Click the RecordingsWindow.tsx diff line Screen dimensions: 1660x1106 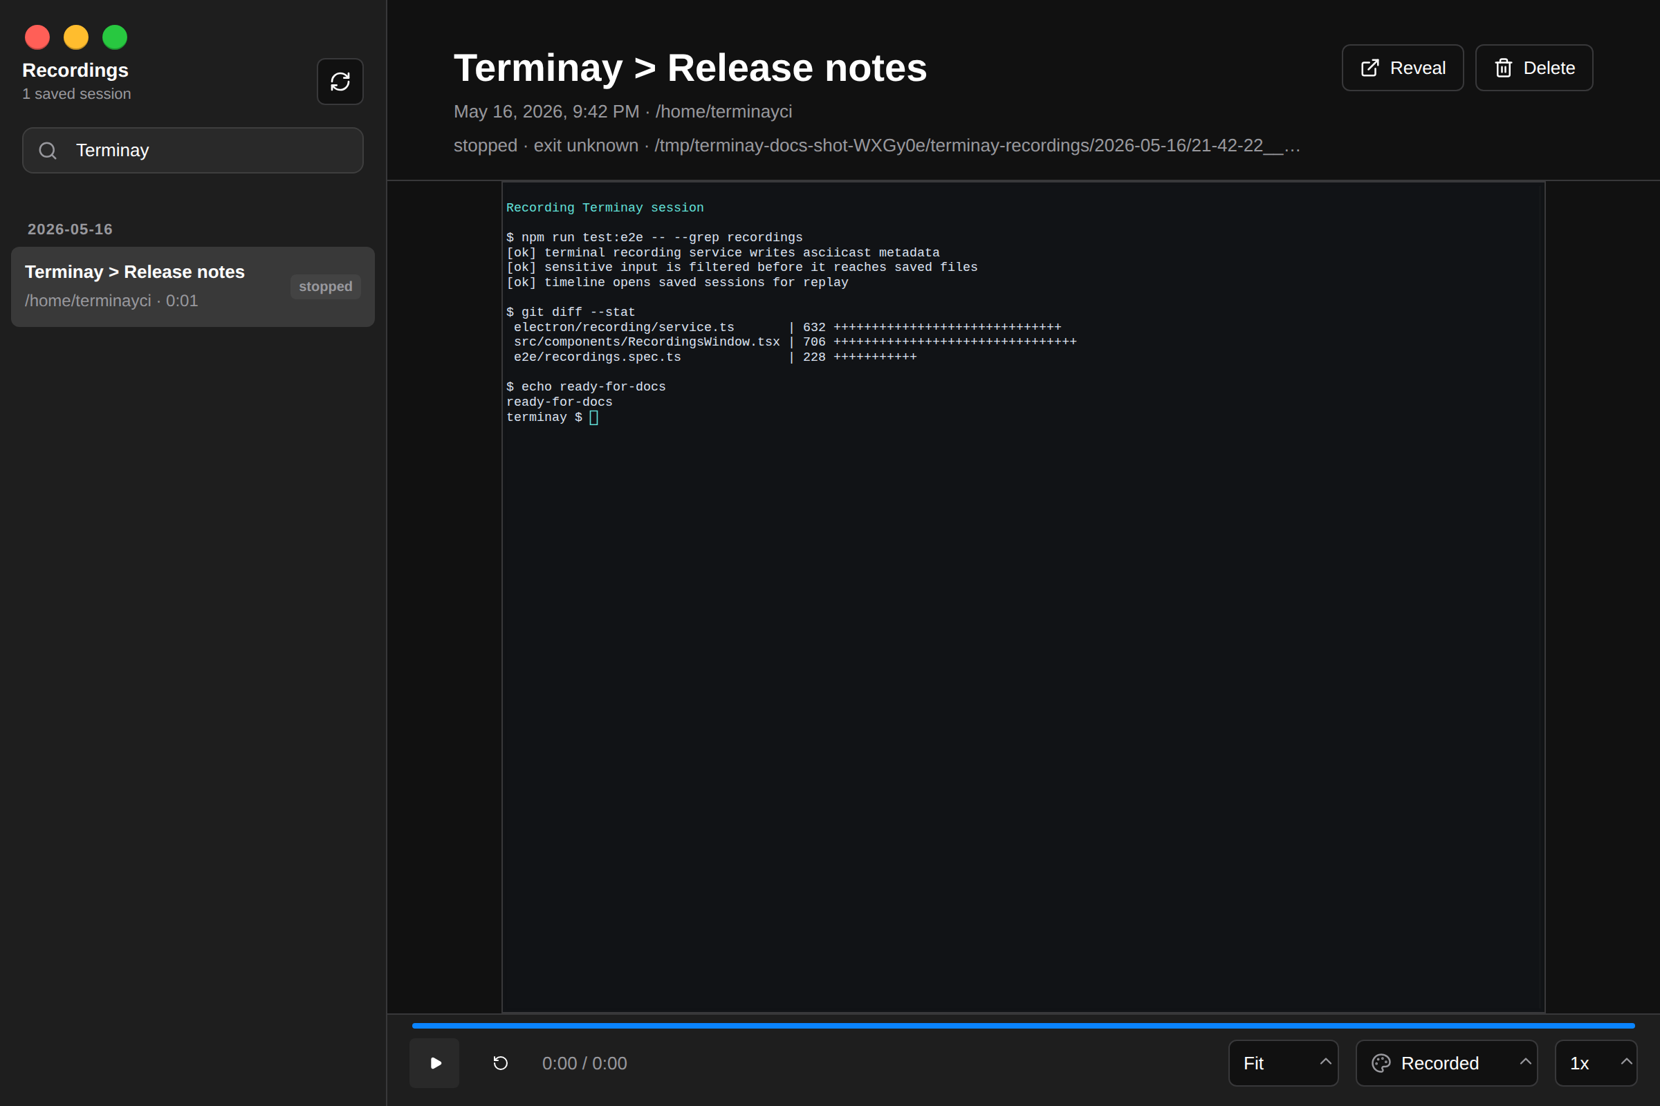click(x=795, y=341)
